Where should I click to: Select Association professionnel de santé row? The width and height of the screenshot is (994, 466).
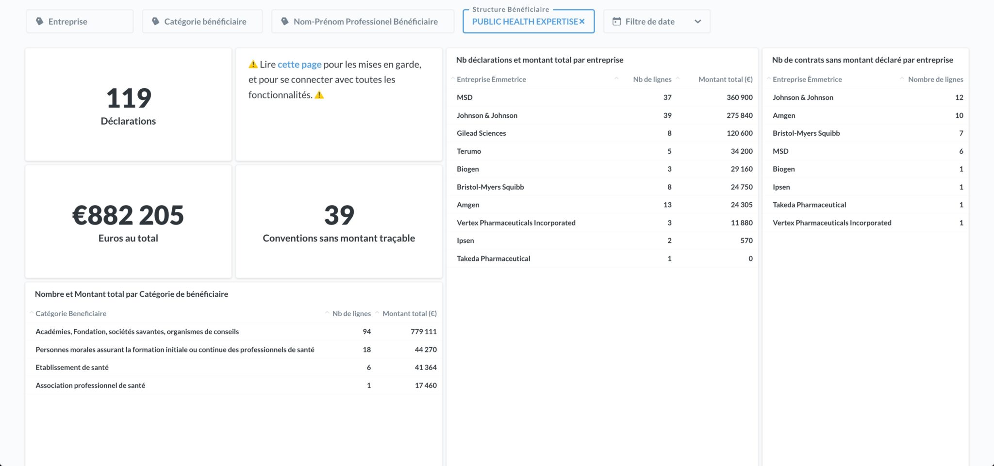[233, 386]
